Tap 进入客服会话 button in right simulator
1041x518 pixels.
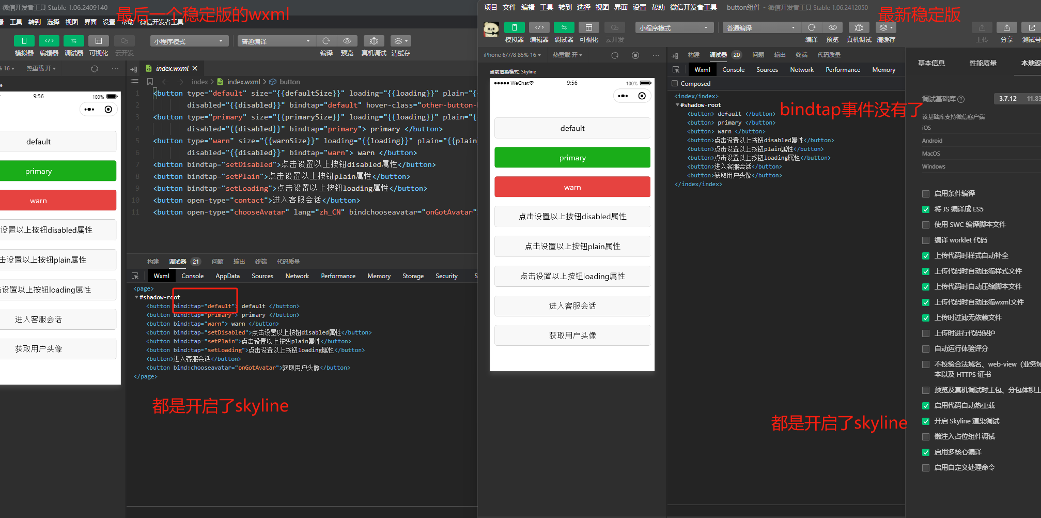click(x=572, y=306)
